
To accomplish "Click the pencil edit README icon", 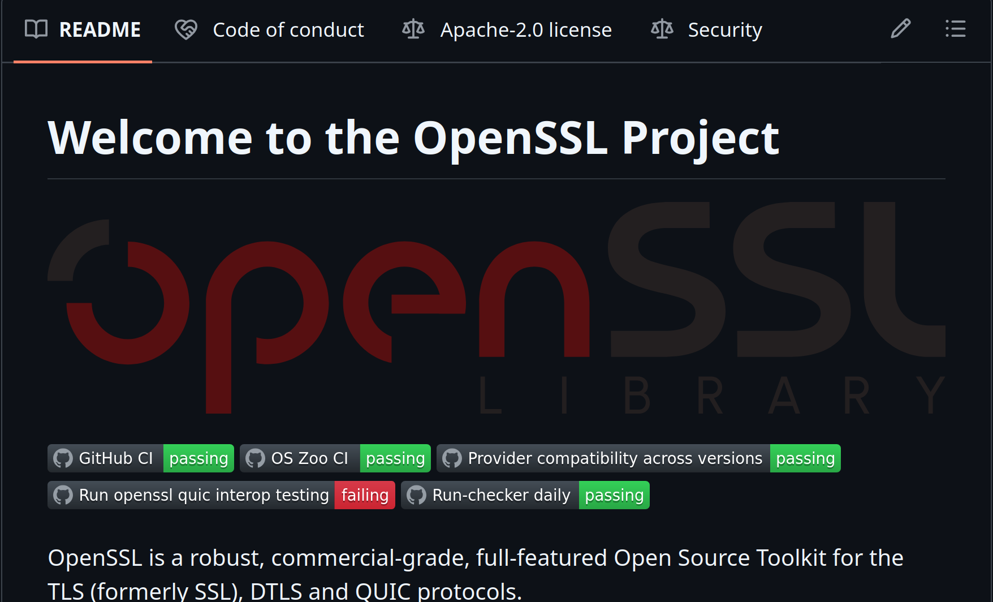I will pyautogui.click(x=901, y=28).
